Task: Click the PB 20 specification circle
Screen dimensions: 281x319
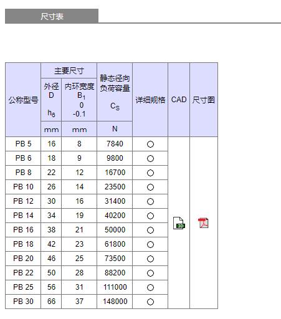Action: coord(150,259)
